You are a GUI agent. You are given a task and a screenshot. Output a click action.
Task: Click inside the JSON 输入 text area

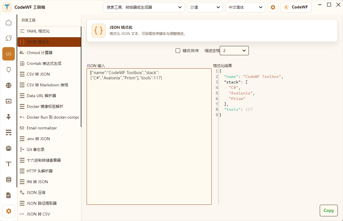(149, 137)
